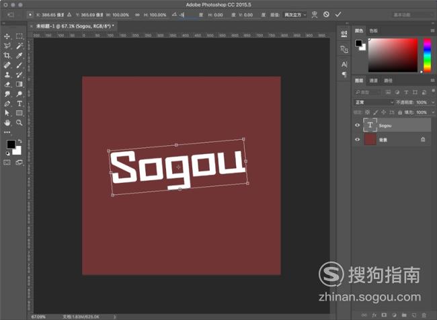Toggle relative positioning triangle for reference point
Screen dimensions: 437x320
(69, 15)
